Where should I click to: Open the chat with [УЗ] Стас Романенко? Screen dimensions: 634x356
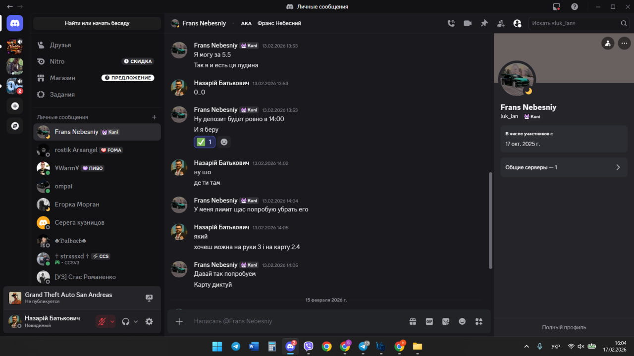[97, 277]
